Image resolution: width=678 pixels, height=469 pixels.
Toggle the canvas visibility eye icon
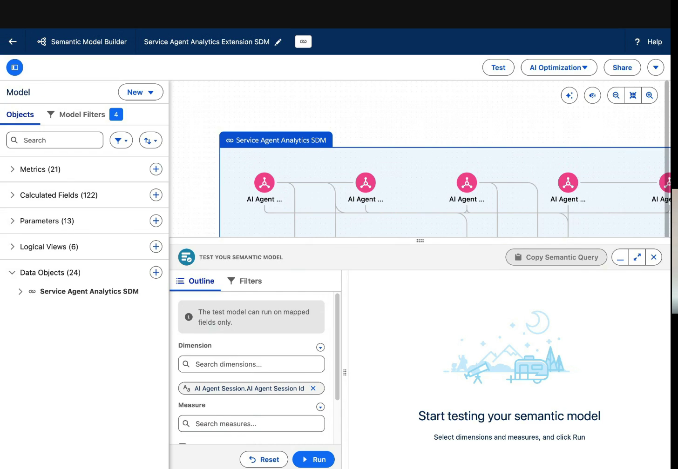pos(592,95)
